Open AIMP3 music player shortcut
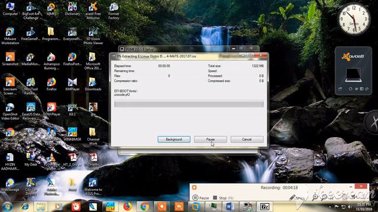This screenshot has width=378, height=212. (51, 9)
